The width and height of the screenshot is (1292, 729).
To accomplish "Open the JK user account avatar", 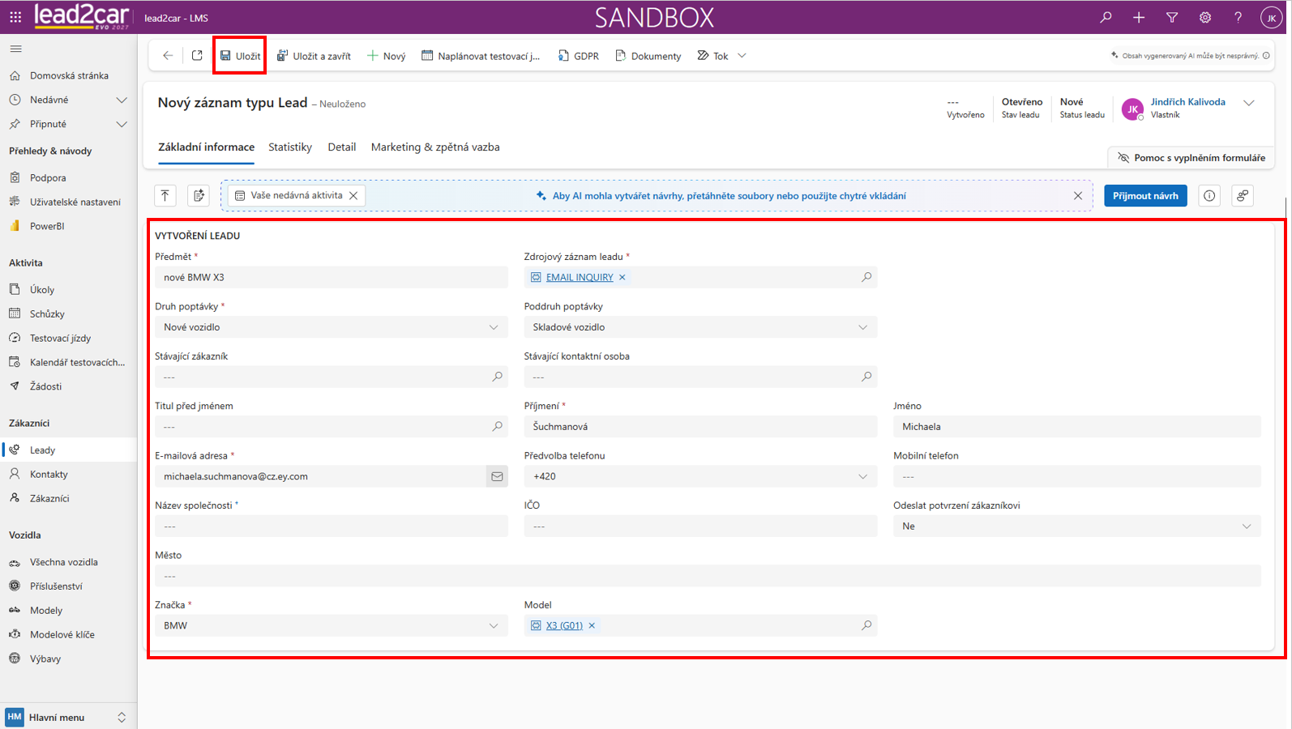I will tap(1271, 18).
